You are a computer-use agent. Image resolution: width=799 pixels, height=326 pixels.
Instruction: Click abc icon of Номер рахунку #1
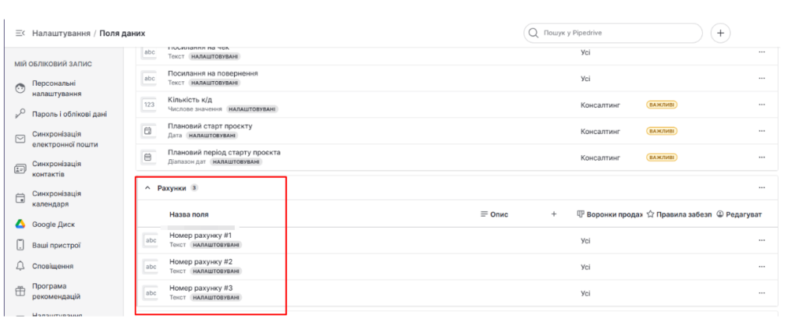[x=151, y=240]
